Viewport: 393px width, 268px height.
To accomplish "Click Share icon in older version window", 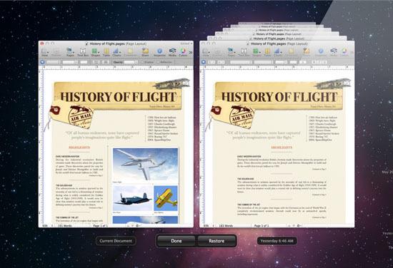I will click(306, 52).
